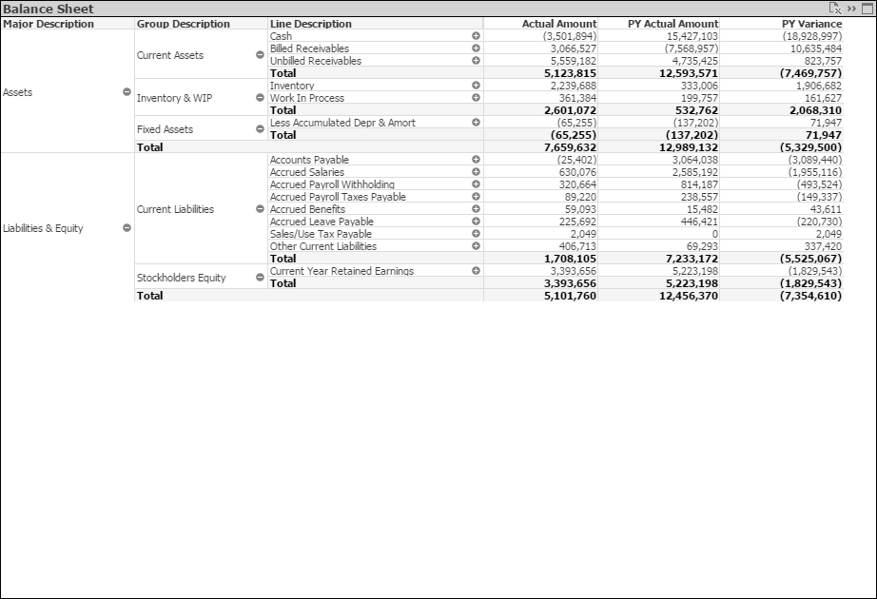The image size is (877, 599).
Task: Expand the Unbilled Receivables row
Action: 476,61
